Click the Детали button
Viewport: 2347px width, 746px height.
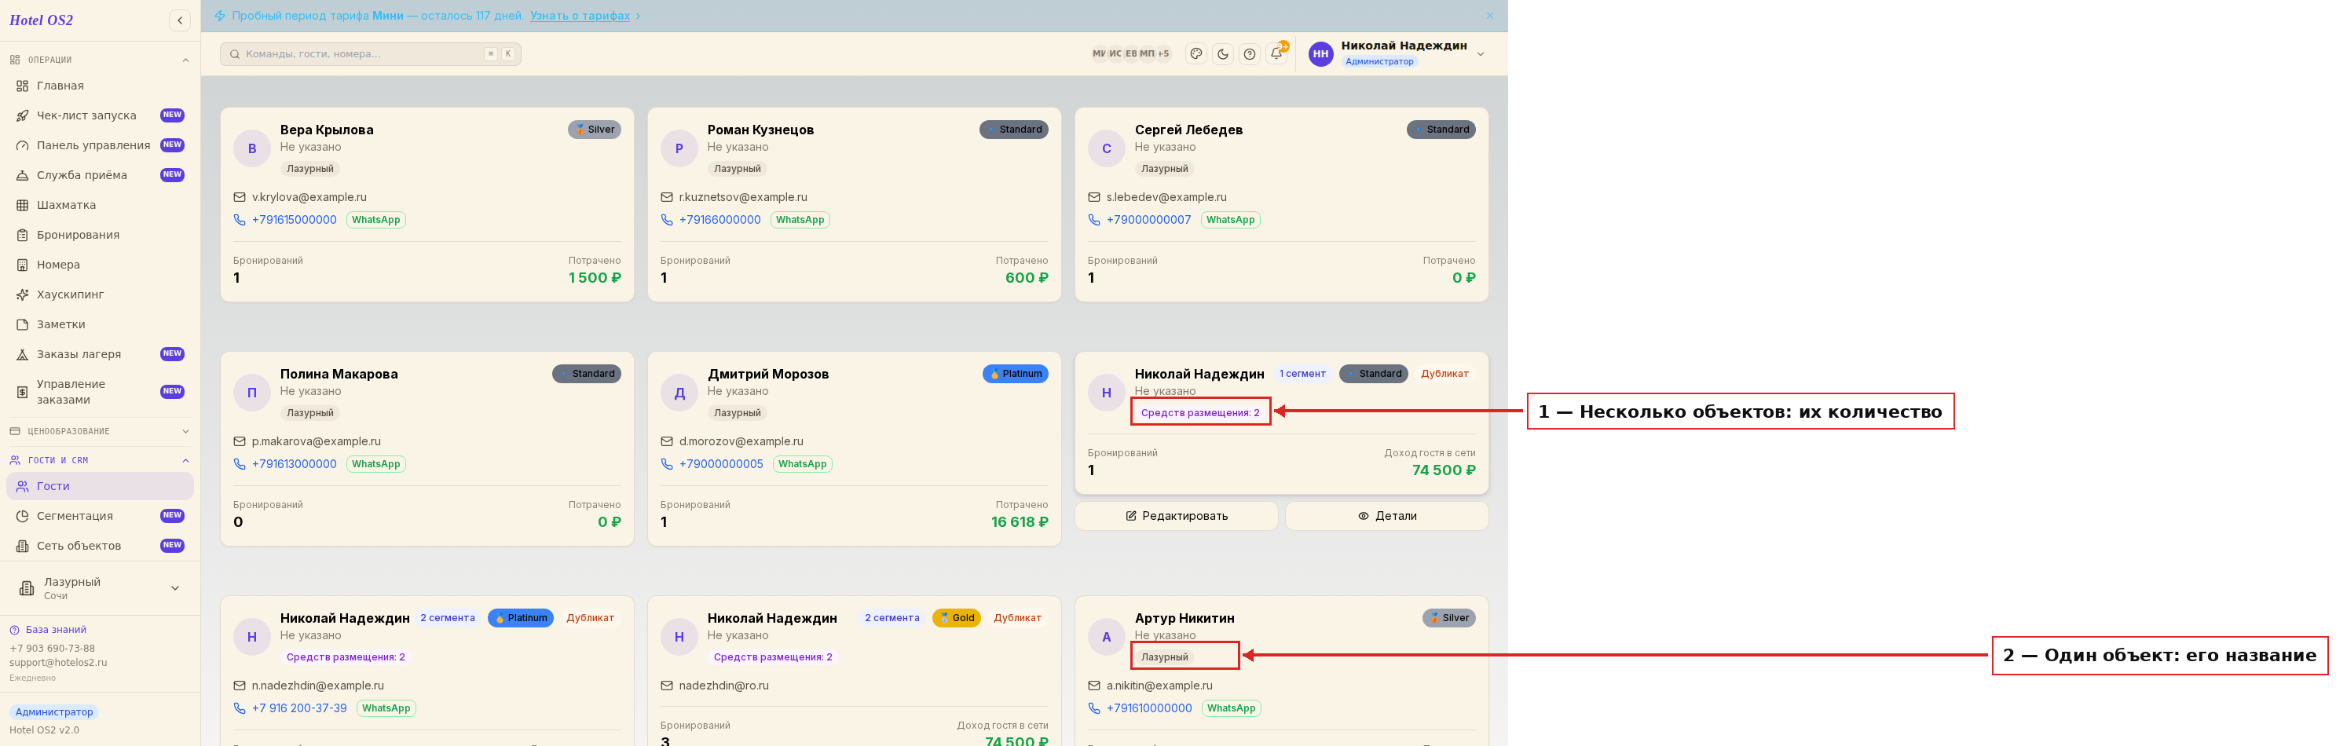[x=1386, y=516]
